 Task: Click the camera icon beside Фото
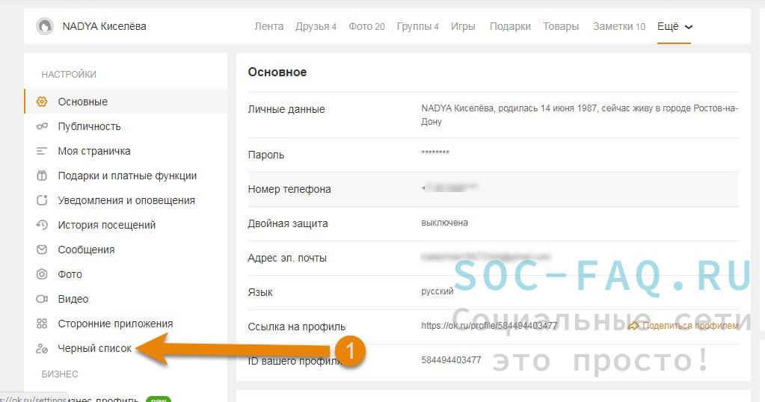click(42, 274)
